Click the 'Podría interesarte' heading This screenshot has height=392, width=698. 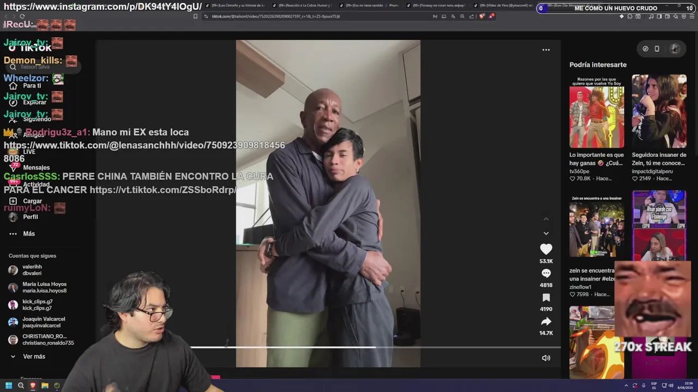tap(598, 65)
